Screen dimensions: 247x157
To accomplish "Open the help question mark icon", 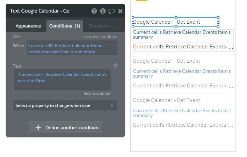I will coord(94,11).
